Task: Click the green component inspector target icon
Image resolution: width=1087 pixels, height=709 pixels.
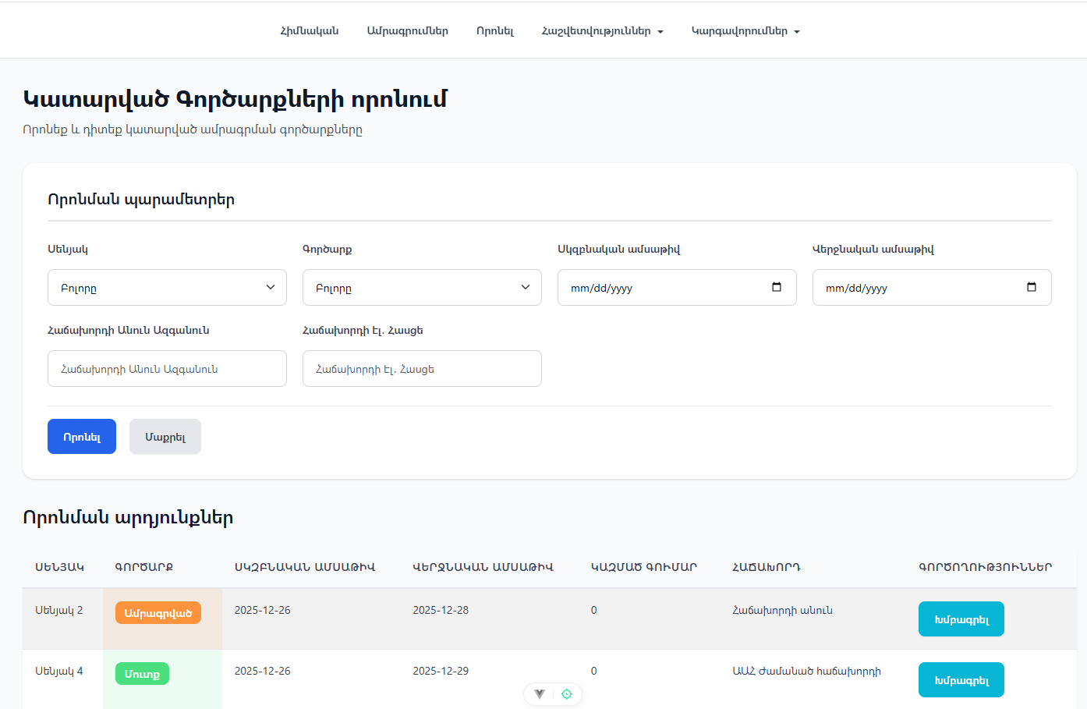Action: (567, 694)
